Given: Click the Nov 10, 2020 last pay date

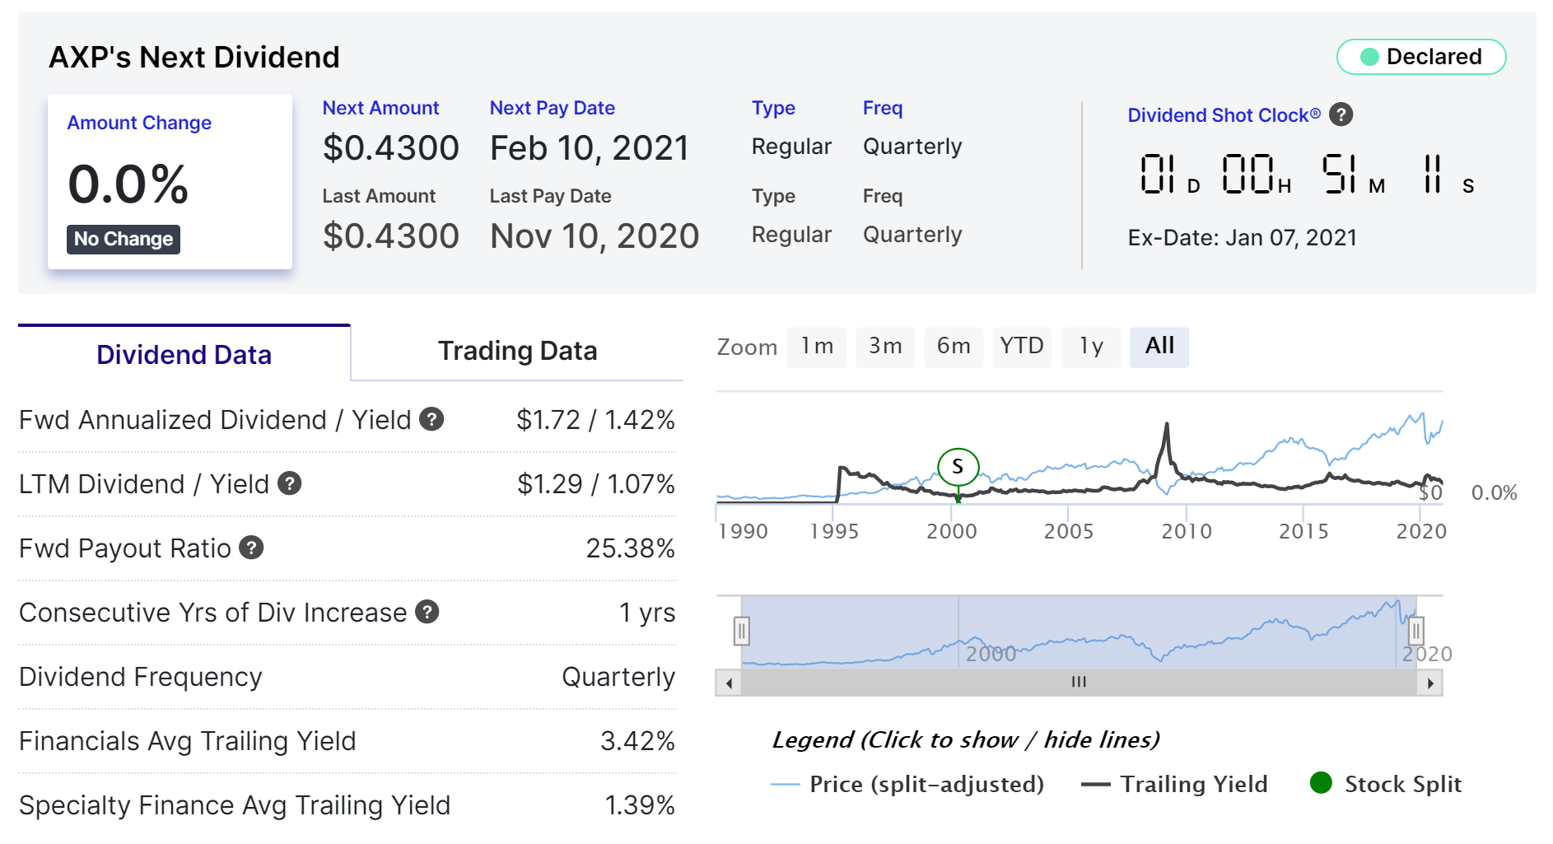Looking at the screenshot, I should pyautogui.click(x=595, y=236).
